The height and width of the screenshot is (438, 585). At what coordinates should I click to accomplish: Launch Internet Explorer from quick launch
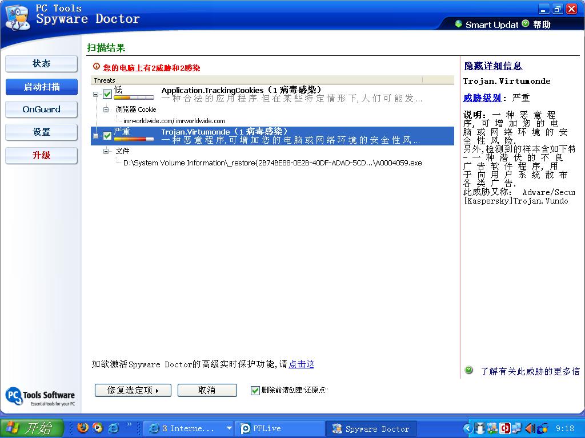[x=114, y=428]
